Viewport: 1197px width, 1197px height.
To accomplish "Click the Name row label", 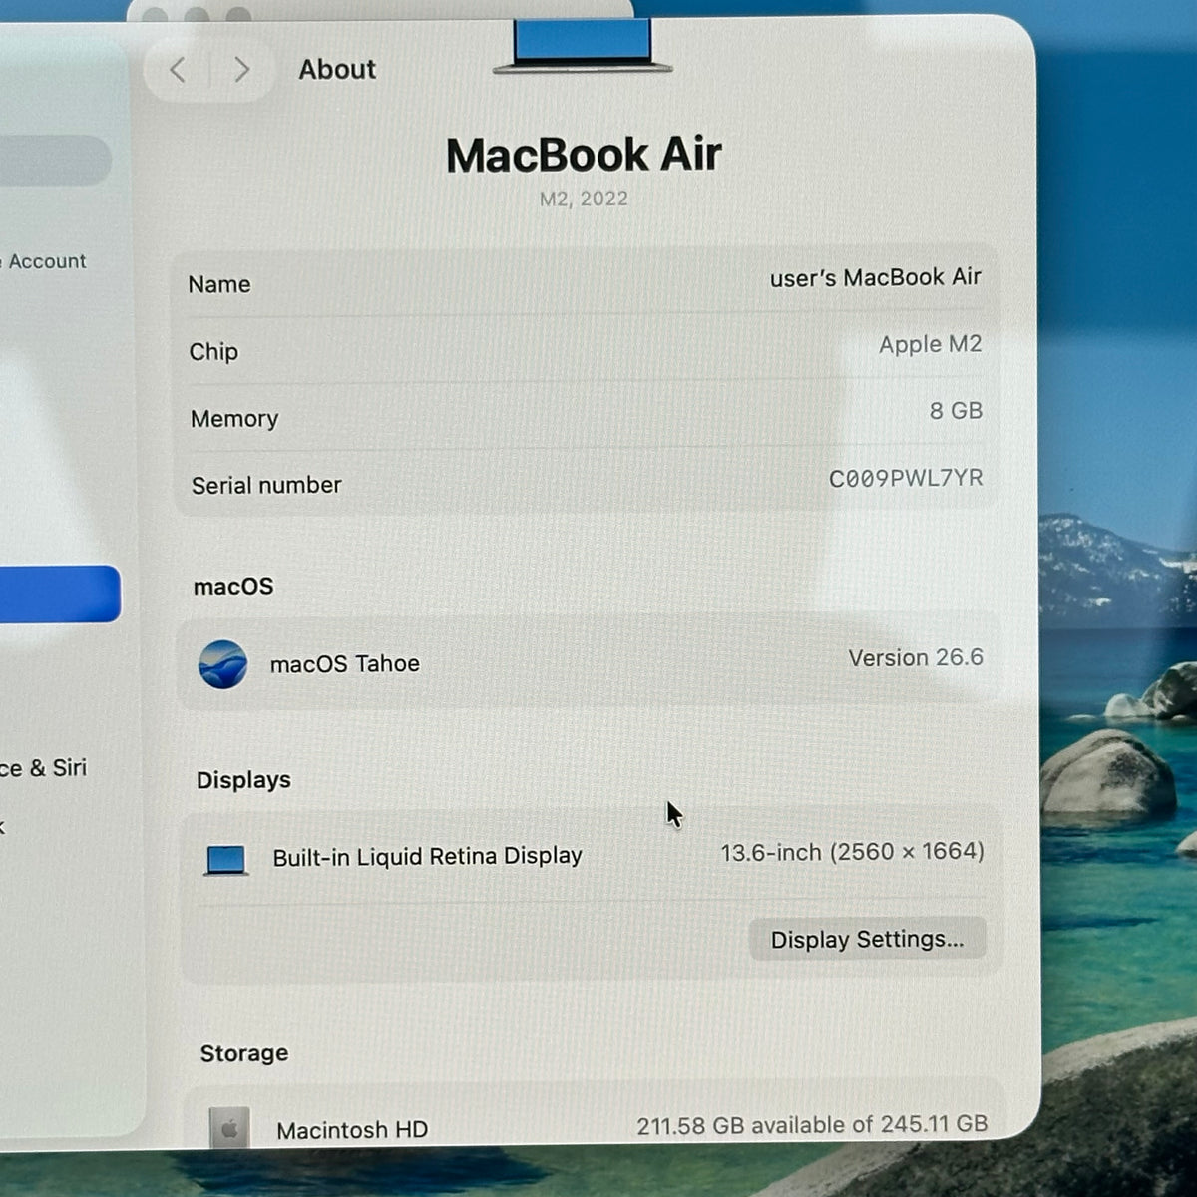I will (219, 285).
